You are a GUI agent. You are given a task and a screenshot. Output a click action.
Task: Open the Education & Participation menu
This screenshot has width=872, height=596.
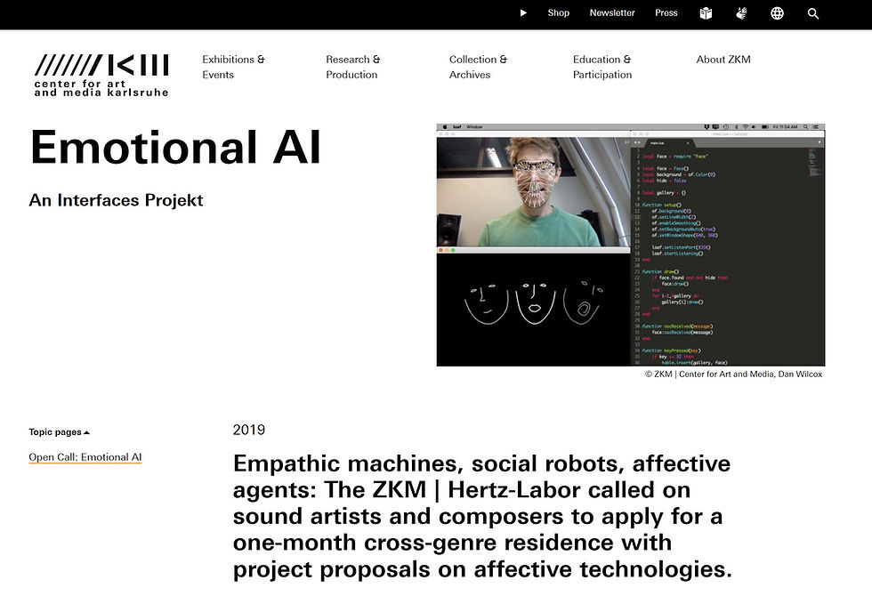coord(602,67)
